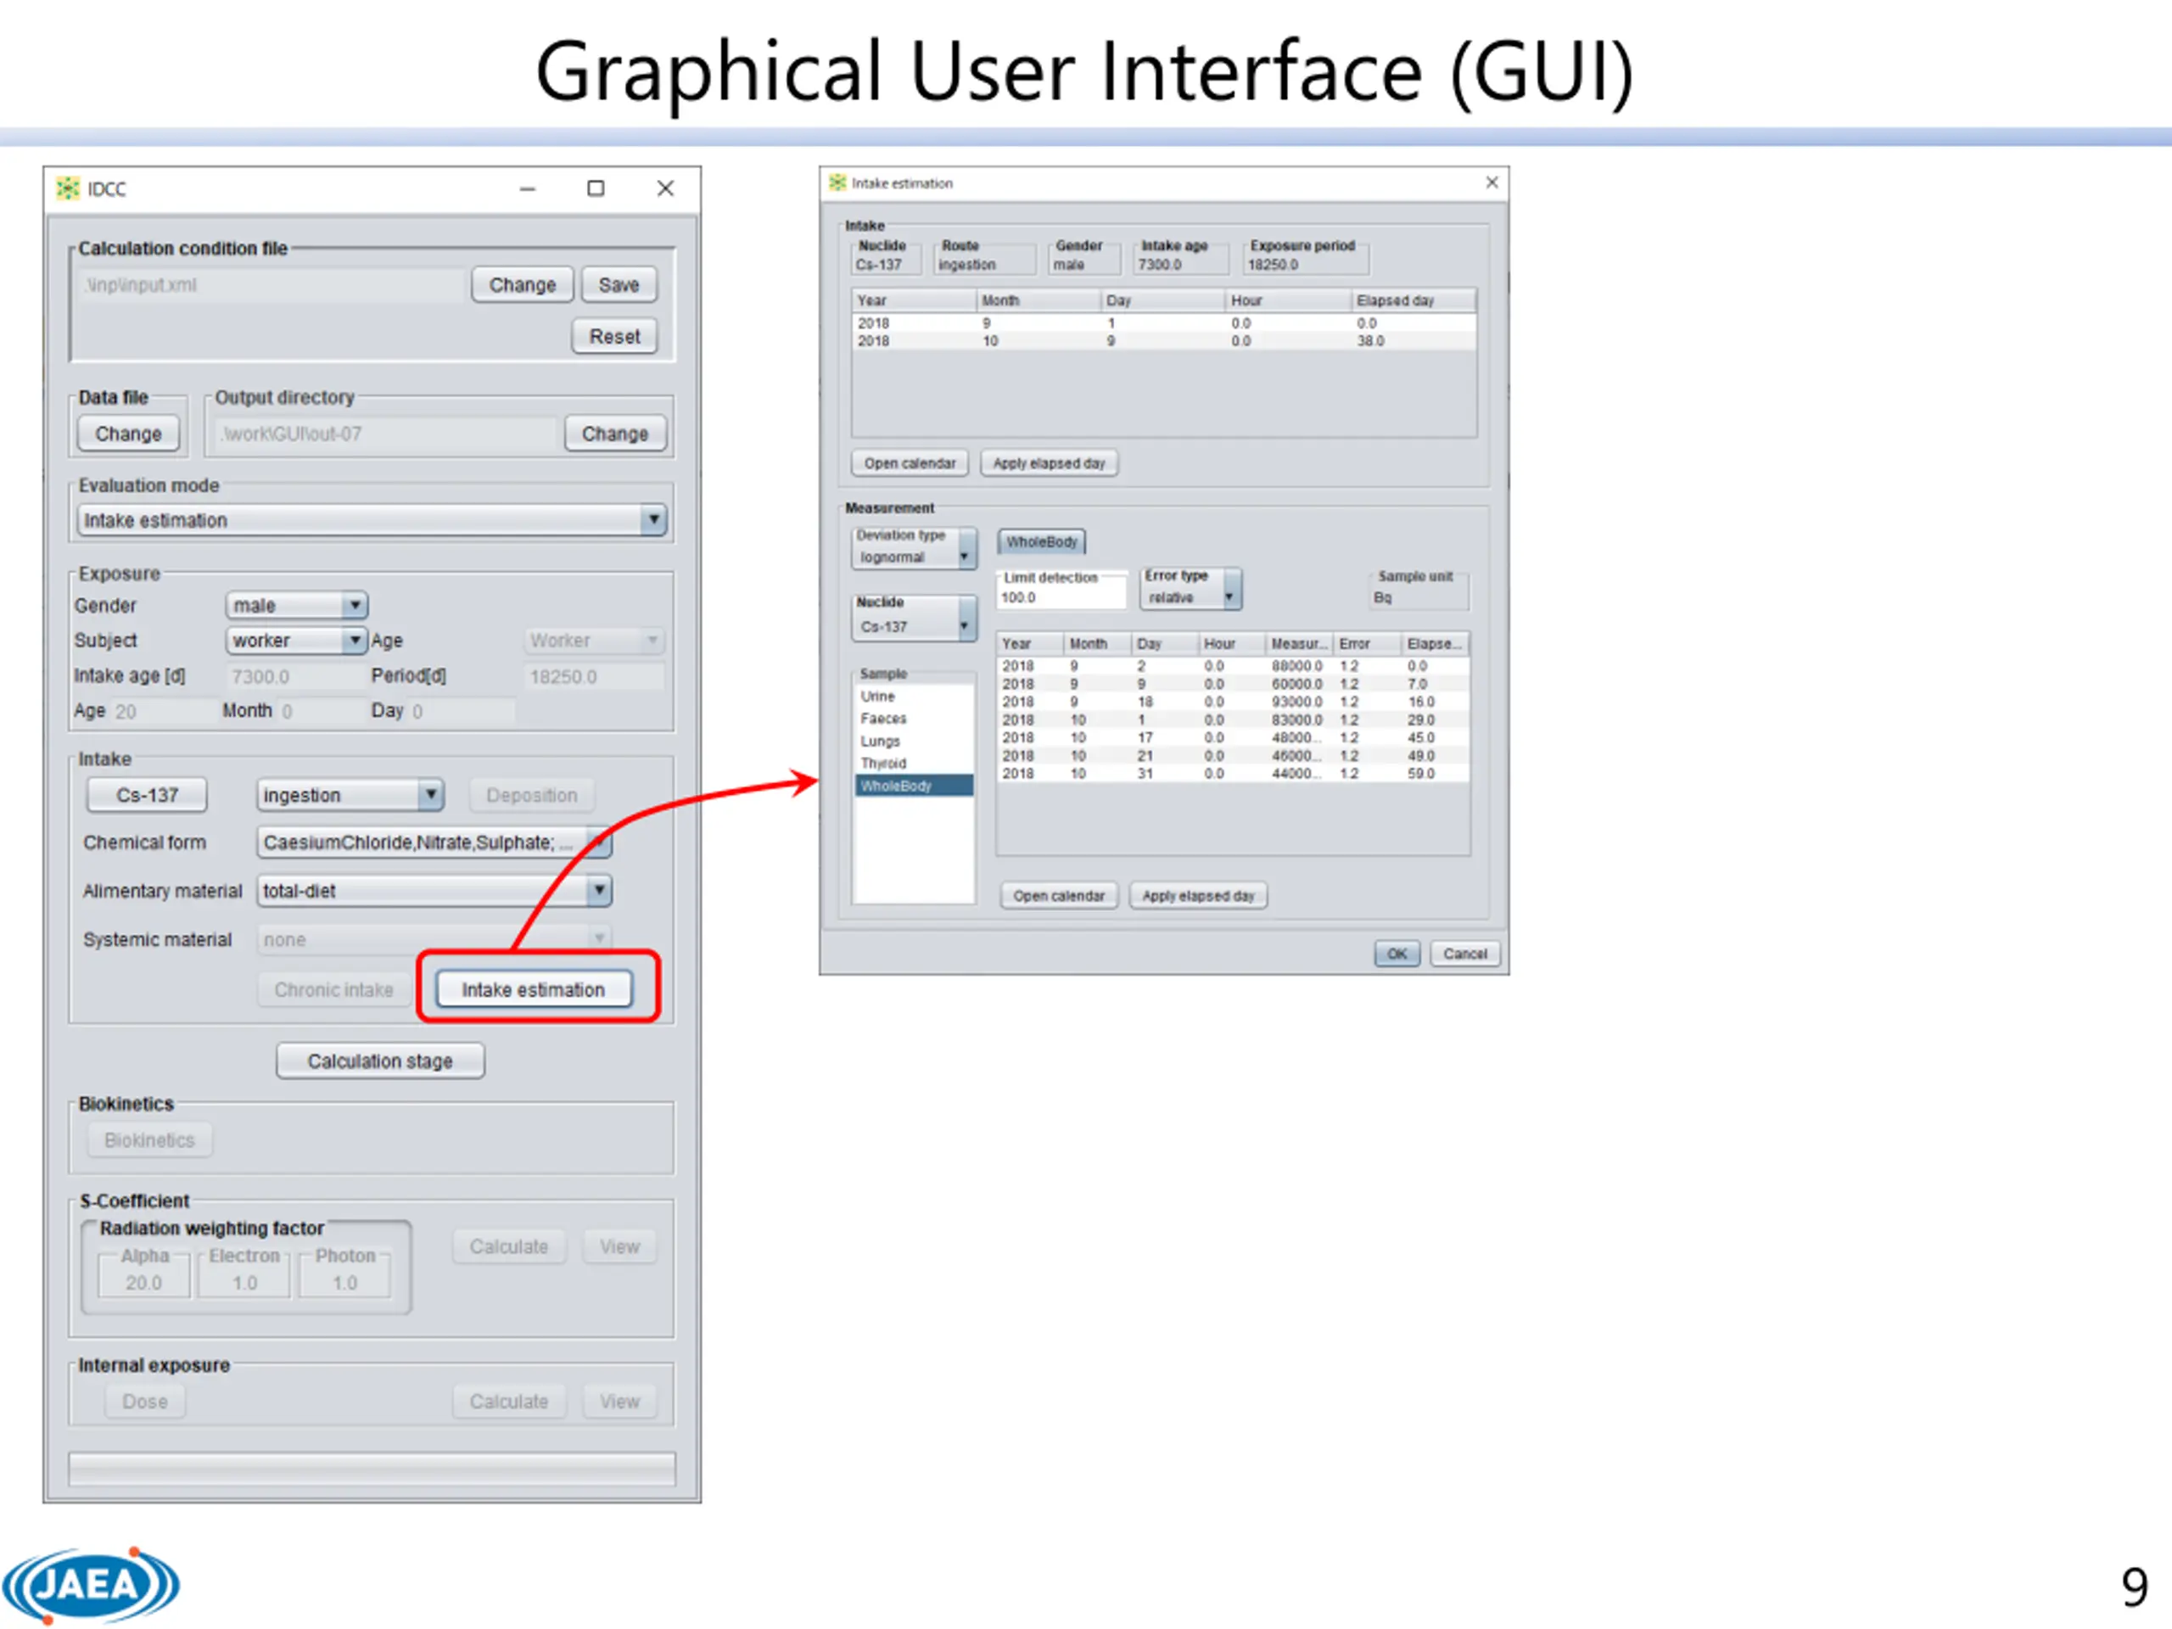Click Cancel in Intake estimation dialog
The height and width of the screenshot is (1629, 2172).
[1465, 954]
